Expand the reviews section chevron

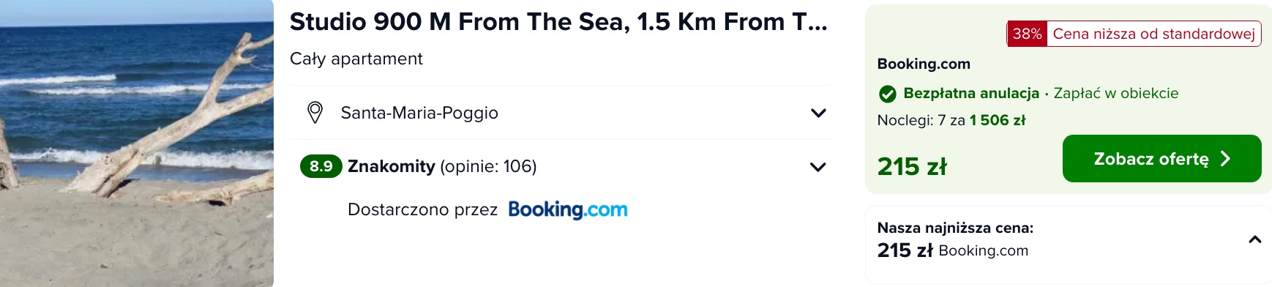tap(818, 167)
